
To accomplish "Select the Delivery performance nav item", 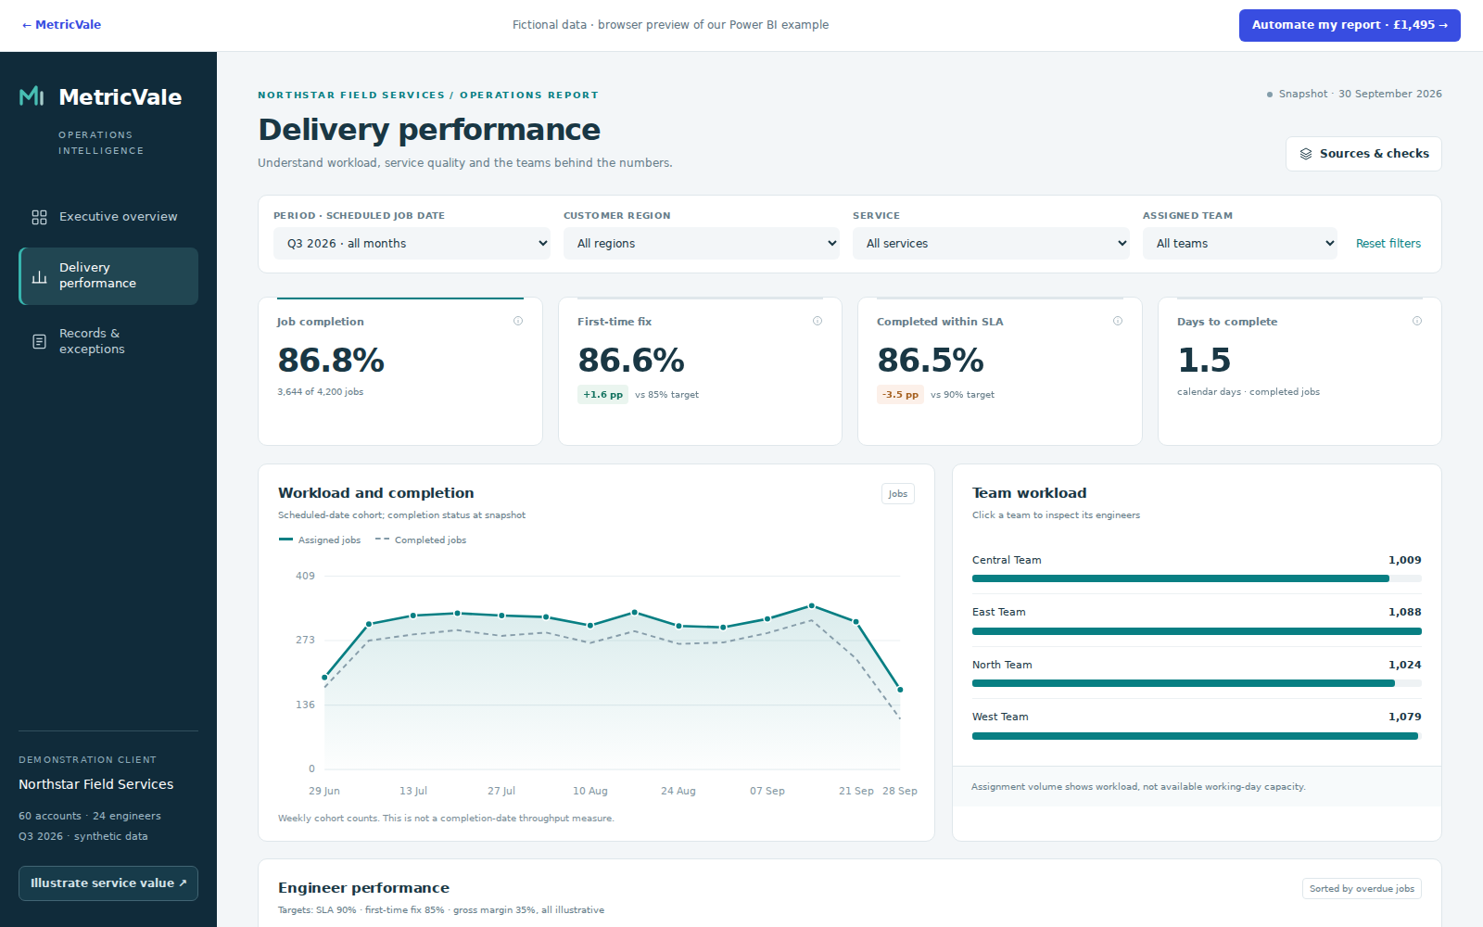I will [108, 276].
